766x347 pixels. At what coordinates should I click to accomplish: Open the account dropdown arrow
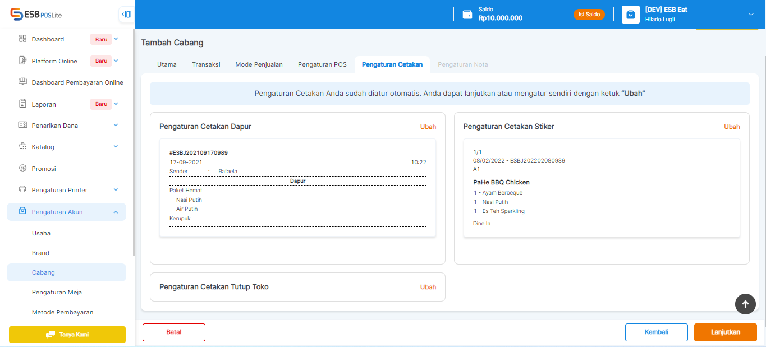click(x=751, y=15)
